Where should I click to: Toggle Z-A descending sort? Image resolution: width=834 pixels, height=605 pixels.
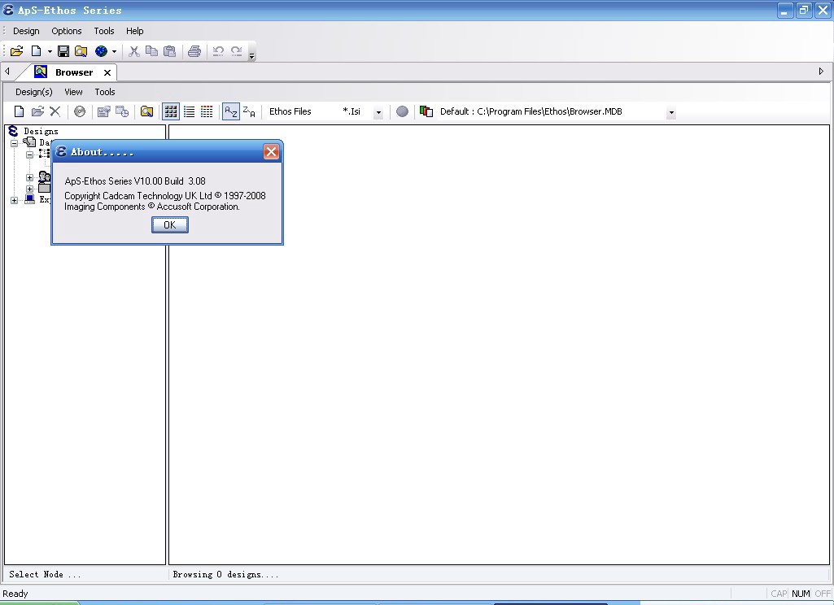(249, 111)
